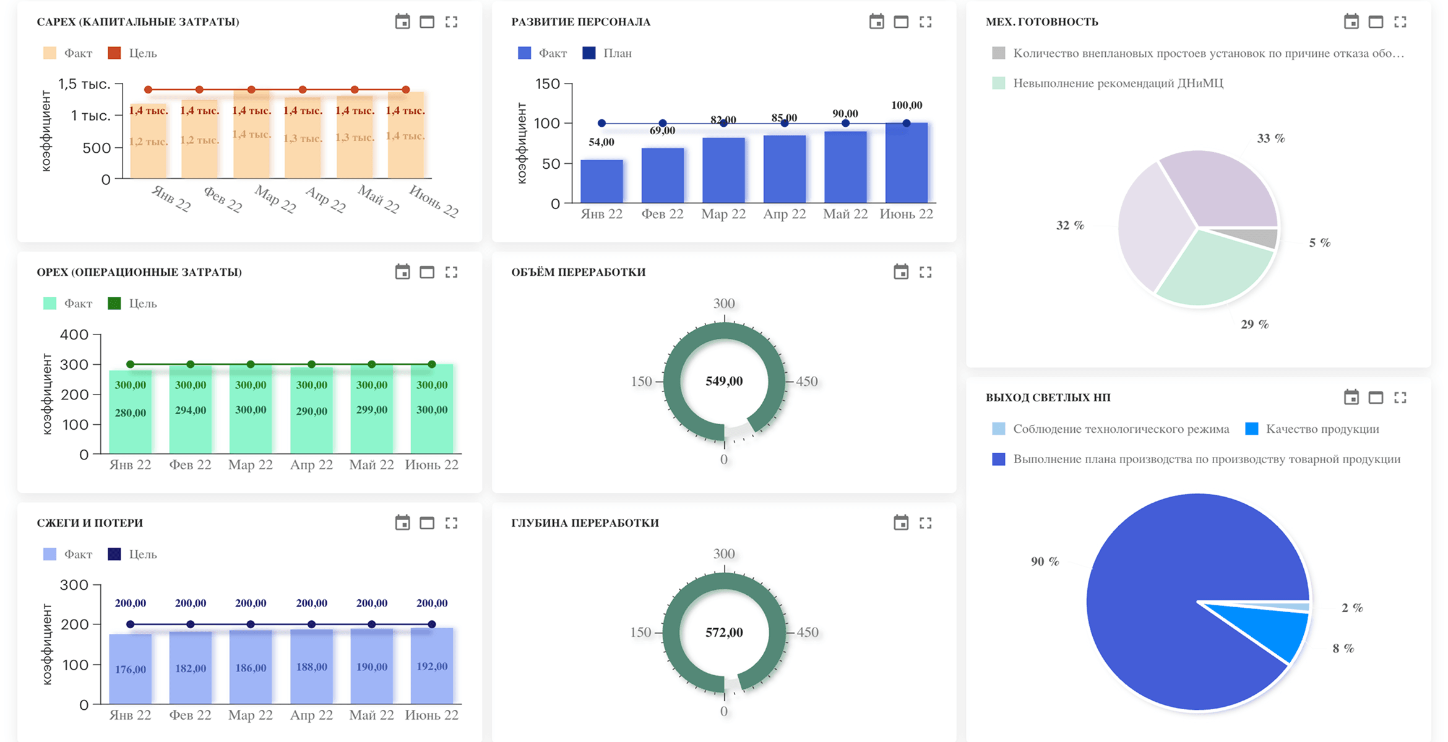Toggle Выполнение плана производства legend item
Image resolution: width=1448 pixels, height=742 pixels.
click(x=1196, y=459)
